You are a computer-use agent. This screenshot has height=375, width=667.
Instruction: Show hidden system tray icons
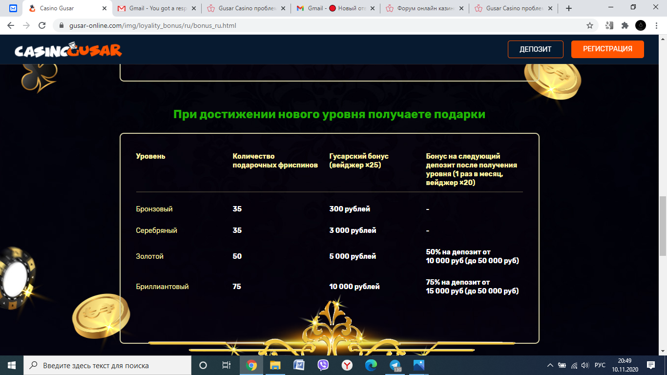click(550, 365)
